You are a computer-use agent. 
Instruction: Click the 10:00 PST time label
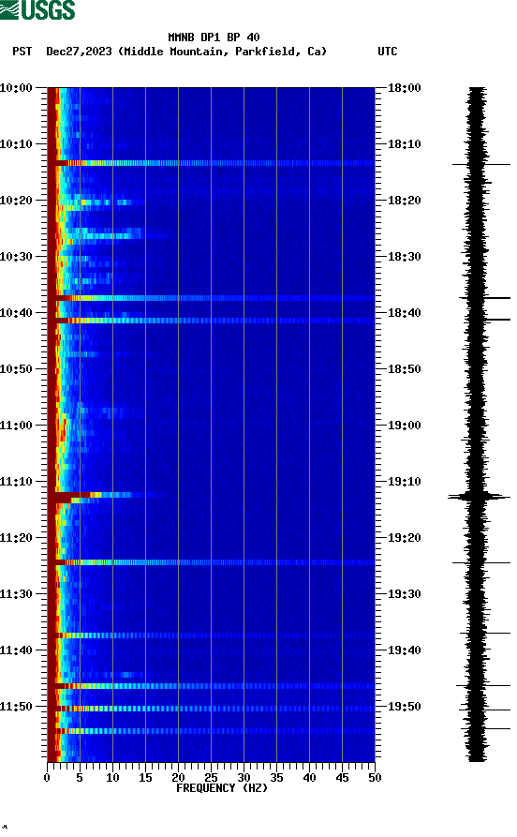coord(16,87)
